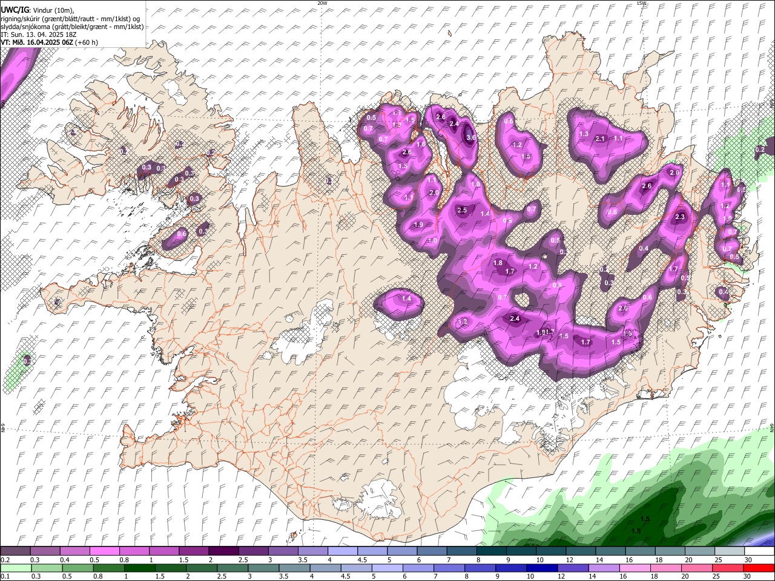This screenshot has width=775, height=581.
Task: Click the 0.3 value on the green patch off the west coast
Action: coord(27,361)
